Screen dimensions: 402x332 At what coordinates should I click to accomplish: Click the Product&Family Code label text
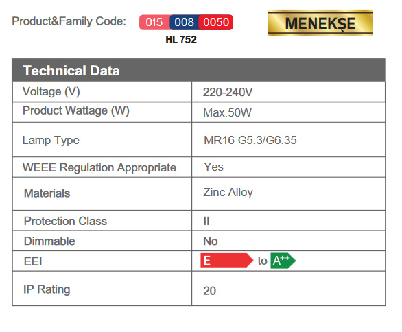point(69,21)
